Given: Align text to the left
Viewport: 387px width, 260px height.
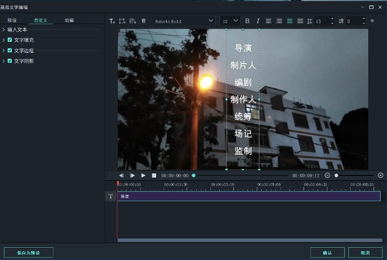Looking at the screenshot, I should click(x=269, y=21).
